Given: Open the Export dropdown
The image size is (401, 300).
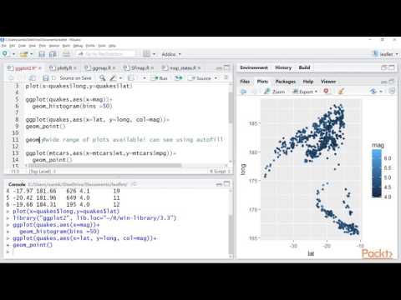Looking at the screenshot, I should (x=305, y=92).
